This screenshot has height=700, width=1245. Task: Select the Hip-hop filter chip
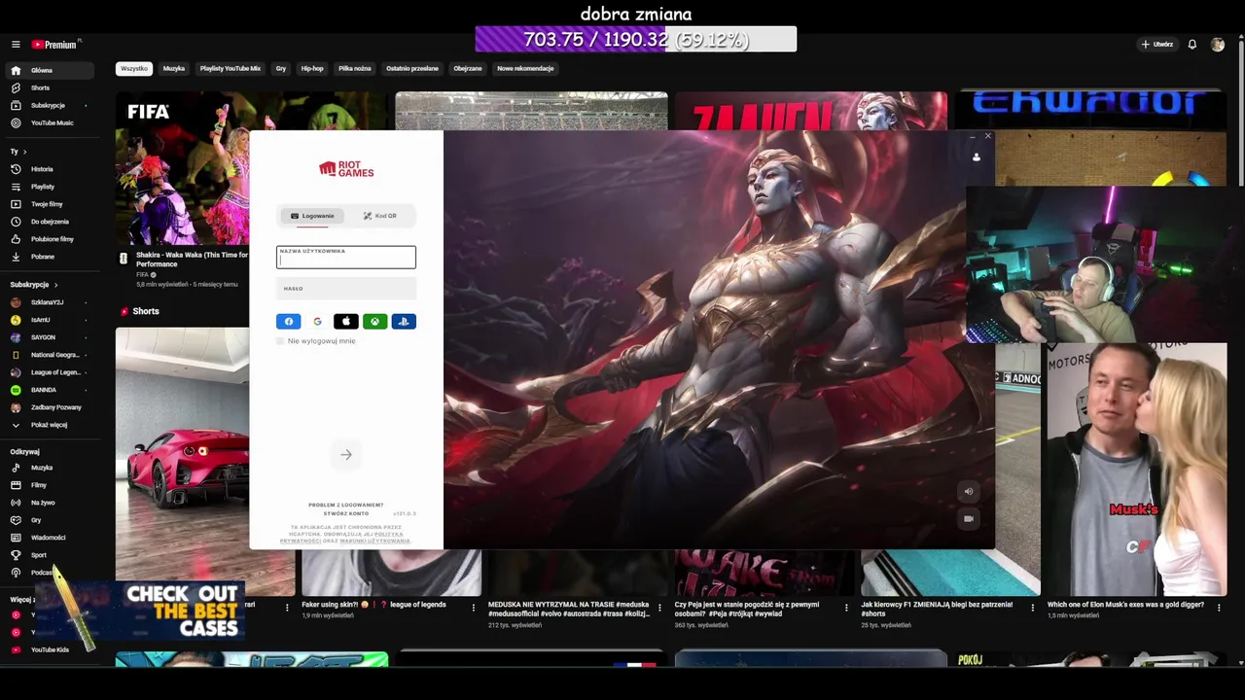click(312, 69)
